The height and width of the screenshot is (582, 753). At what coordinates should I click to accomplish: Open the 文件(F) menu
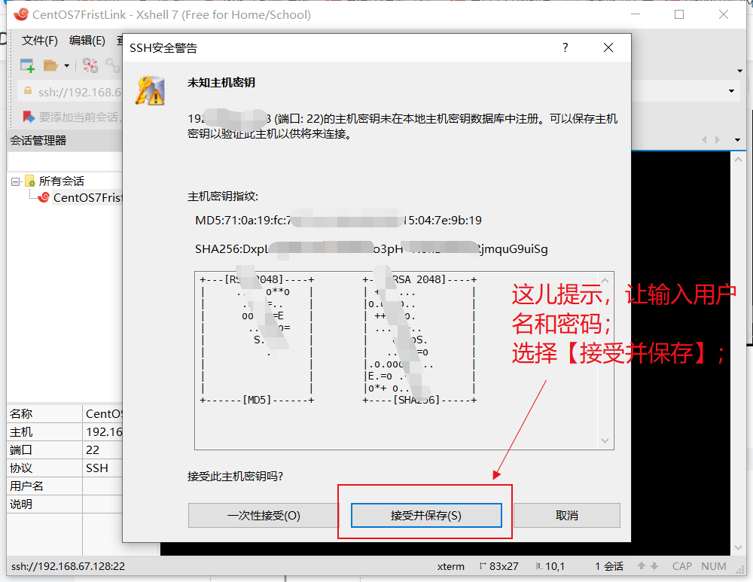(40, 41)
